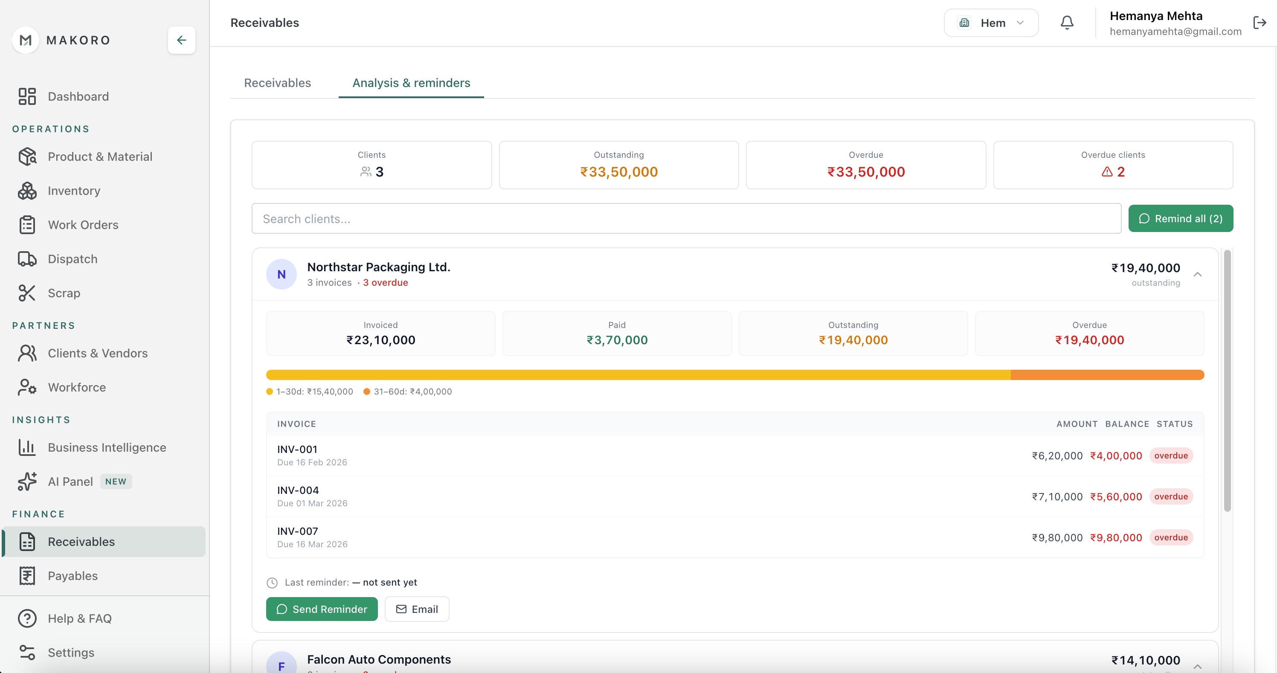This screenshot has height=673, width=1277.
Task: Collapse the sidebar with back arrow
Action: coord(181,40)
